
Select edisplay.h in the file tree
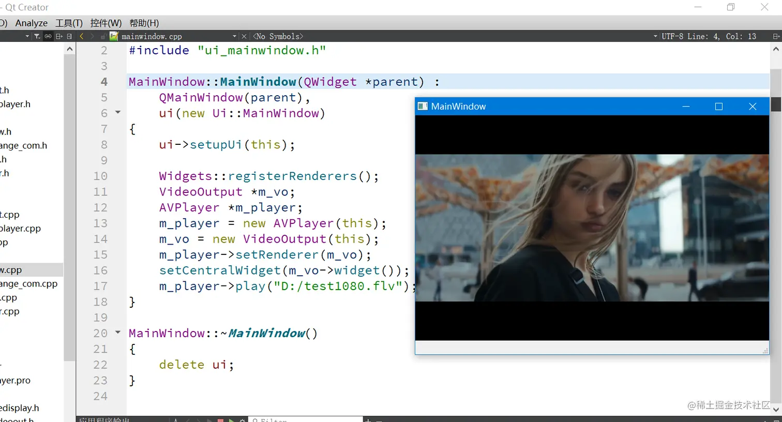coord(20,408)
